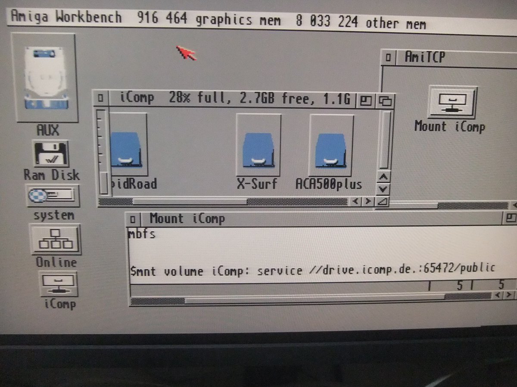The width and height of the screenshot is (517, 387).
Task: Close the AmiTCP window
Action: (388, 58)
